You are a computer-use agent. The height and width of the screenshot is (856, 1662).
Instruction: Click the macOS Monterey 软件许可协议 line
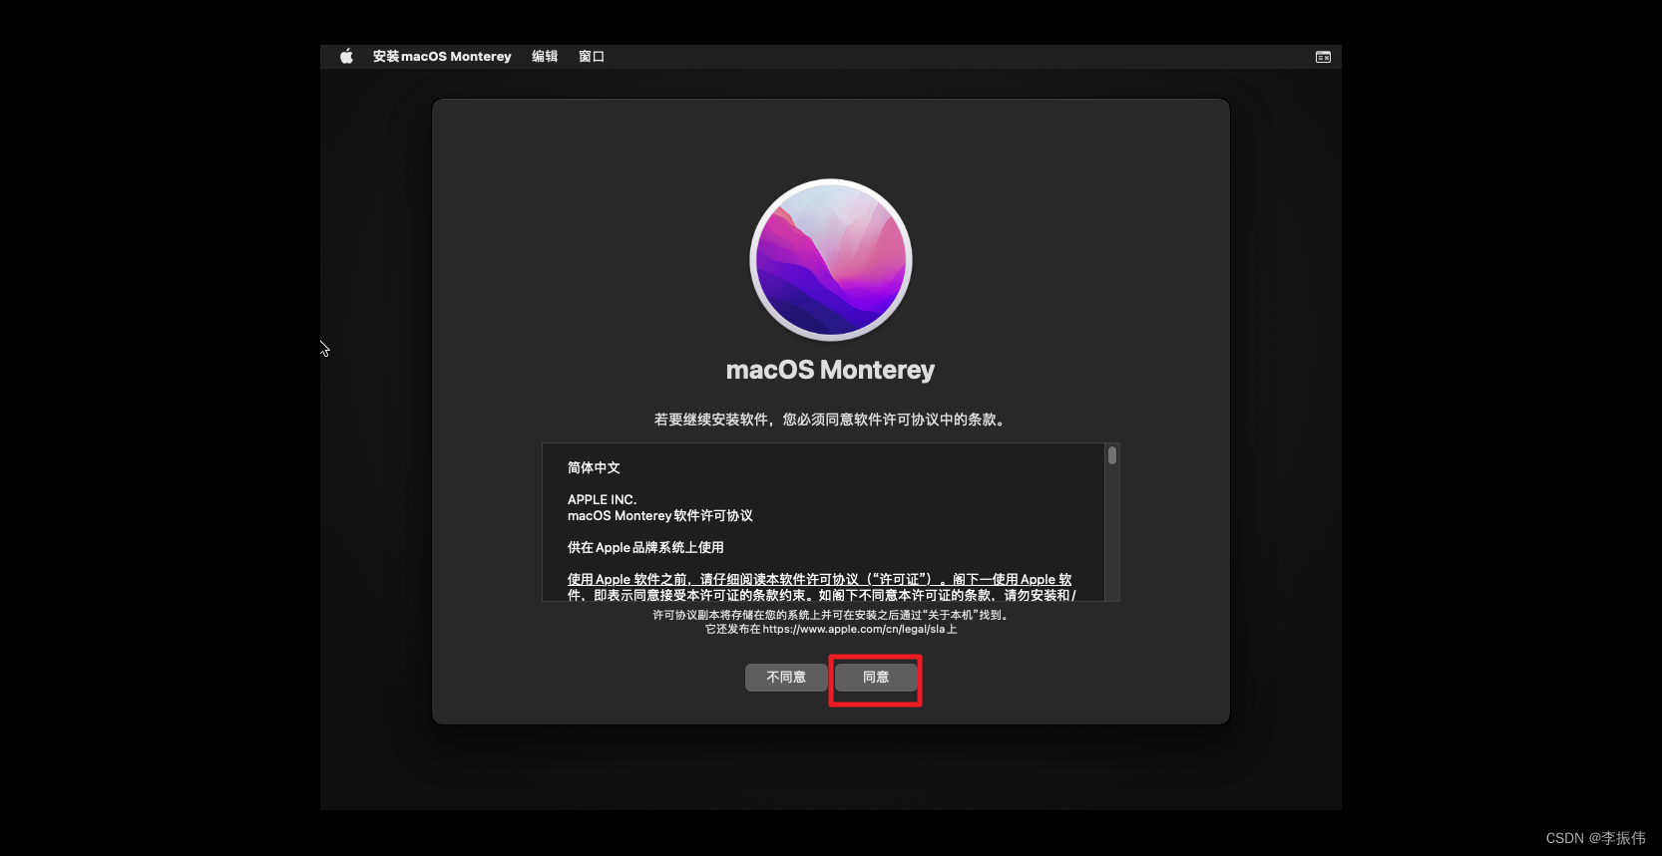coord(659,515)
